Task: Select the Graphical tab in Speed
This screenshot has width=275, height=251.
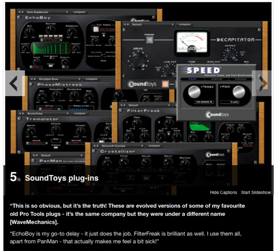Action: coord(217,79)
